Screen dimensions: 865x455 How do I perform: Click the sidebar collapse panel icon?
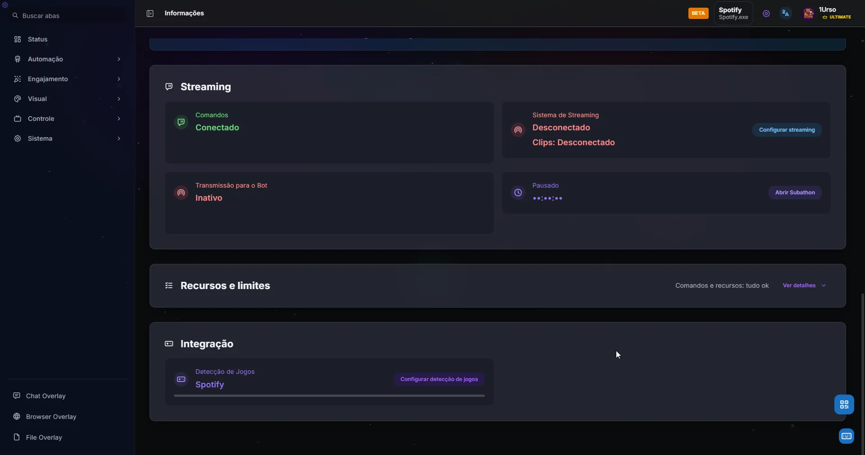[x=150, y=14]
